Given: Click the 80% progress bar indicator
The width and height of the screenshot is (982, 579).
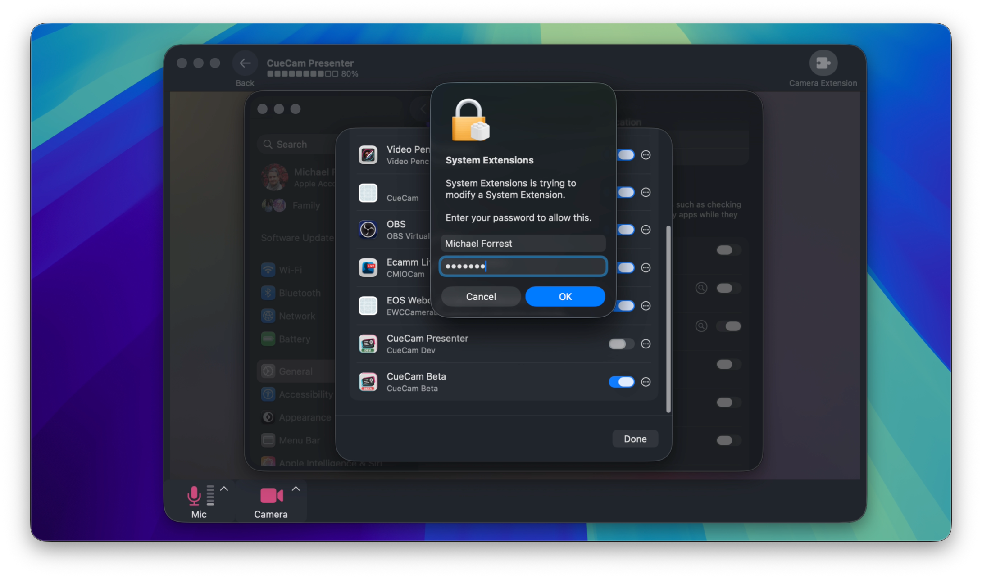Looking at the screenshot, I should 313,74.
